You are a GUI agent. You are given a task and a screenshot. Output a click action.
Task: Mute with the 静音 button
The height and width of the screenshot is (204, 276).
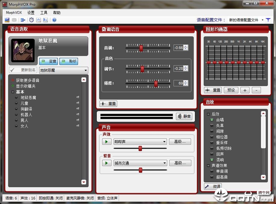pyautogui.click(x=184, y=116)
